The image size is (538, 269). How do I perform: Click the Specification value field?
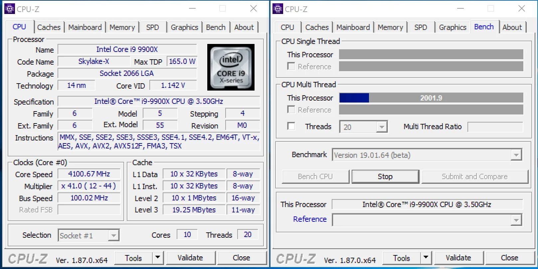[x=159, y=101]
